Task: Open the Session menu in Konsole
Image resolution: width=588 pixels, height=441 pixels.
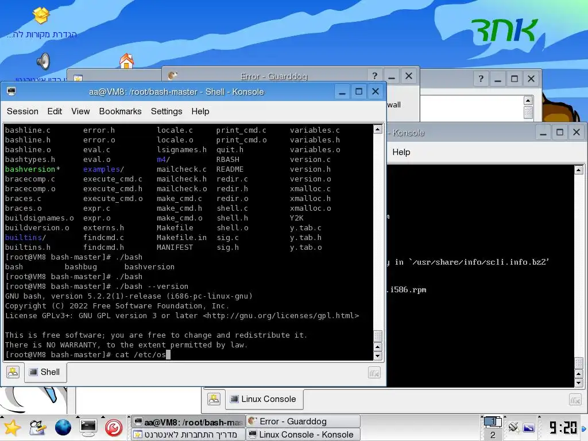Action: coord(22,111)
